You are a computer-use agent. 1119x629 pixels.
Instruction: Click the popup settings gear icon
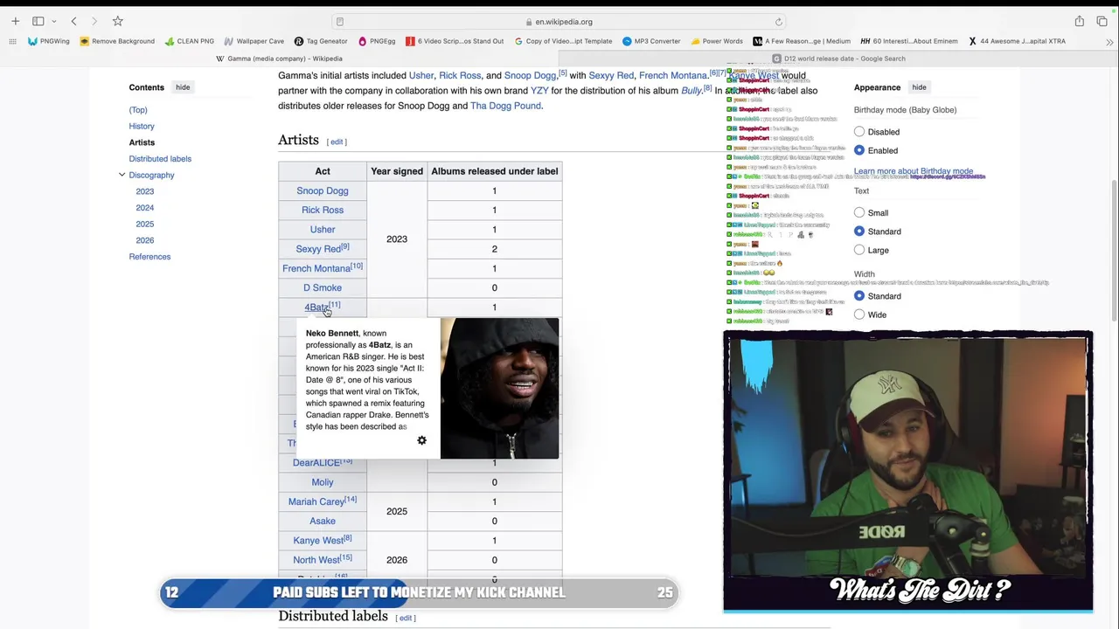click(422, 440)
